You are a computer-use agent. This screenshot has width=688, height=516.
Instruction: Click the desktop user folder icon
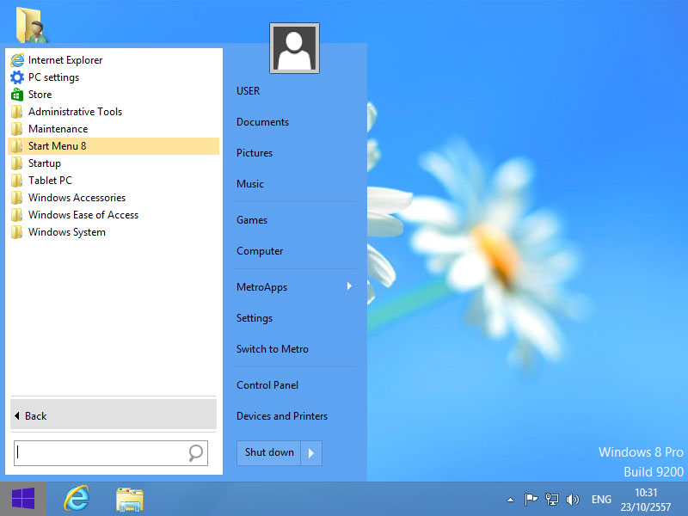click(32, 25)
